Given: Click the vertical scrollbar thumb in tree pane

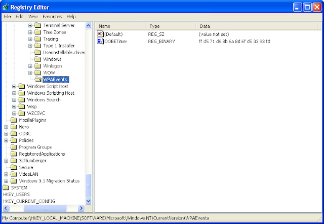Looking at the screenshot, I should (x=89, y=185).
